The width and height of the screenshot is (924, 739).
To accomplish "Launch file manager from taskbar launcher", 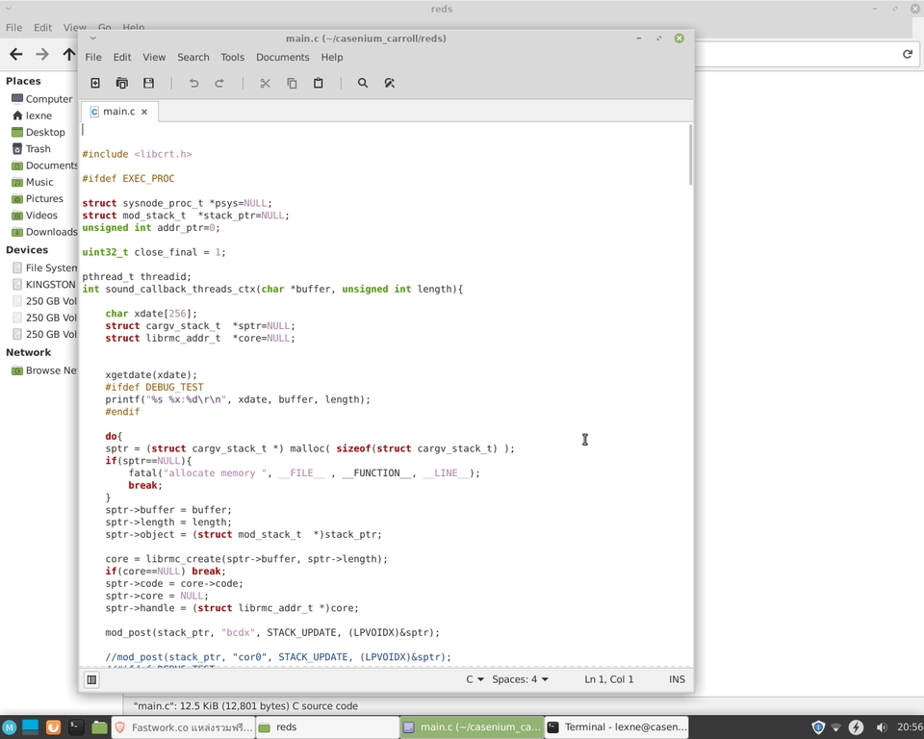I will [x=99, y=727].
